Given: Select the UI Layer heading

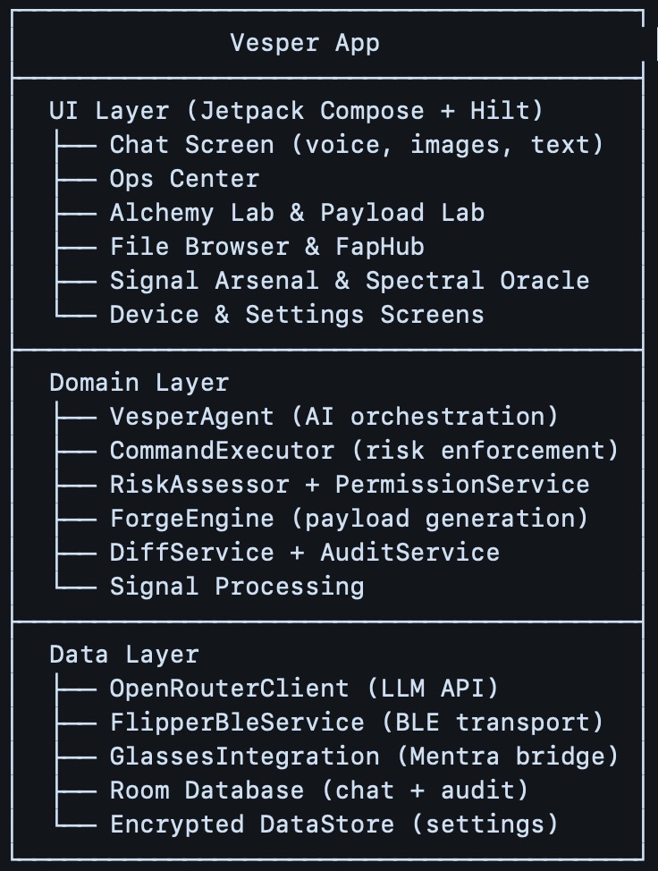Looking at the screenshot, I should (296, 111).
